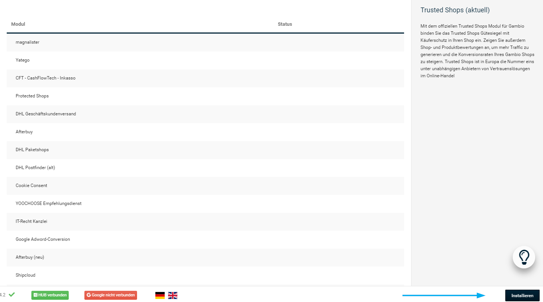Select the Yatego module row

point(205,60)
